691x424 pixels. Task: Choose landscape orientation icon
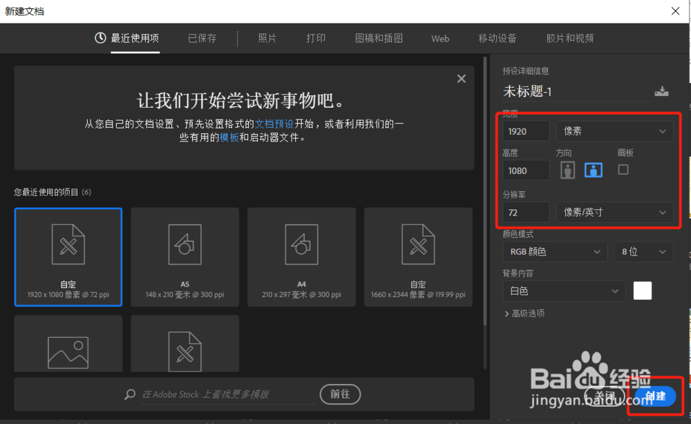[594, 170]
